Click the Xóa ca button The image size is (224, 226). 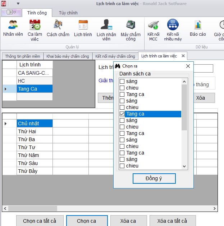128,221
